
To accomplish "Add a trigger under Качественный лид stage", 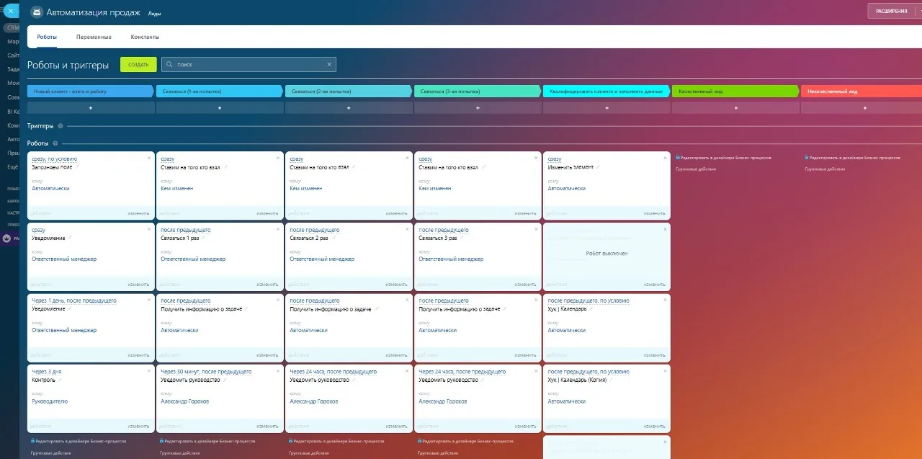I will coord(735,107).
